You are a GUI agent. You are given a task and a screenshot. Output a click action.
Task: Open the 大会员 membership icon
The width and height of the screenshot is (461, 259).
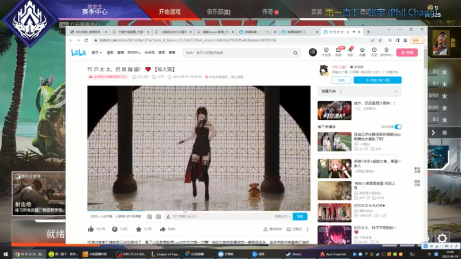pyautogui.click(x=326, y=52)
